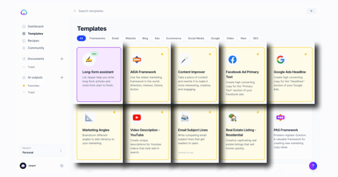The width and height of the screenshot is (338, 177).
Task: Click the Long-form assistant writing hand icon
Action: click(89, 59)
